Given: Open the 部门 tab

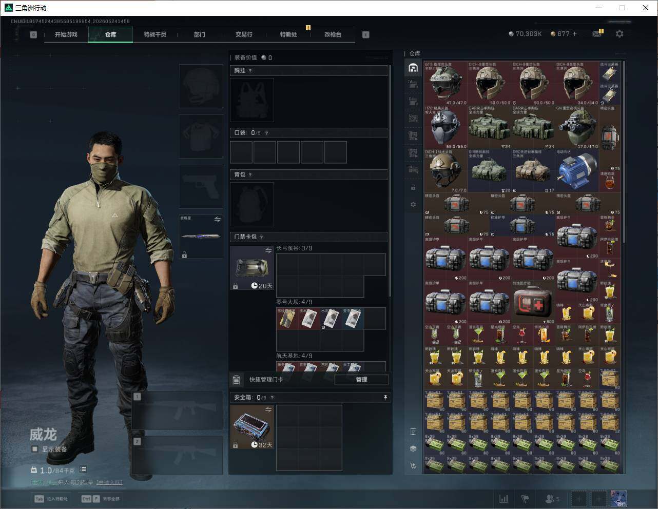Looking at the screenshot, I should tap(199, 34).
